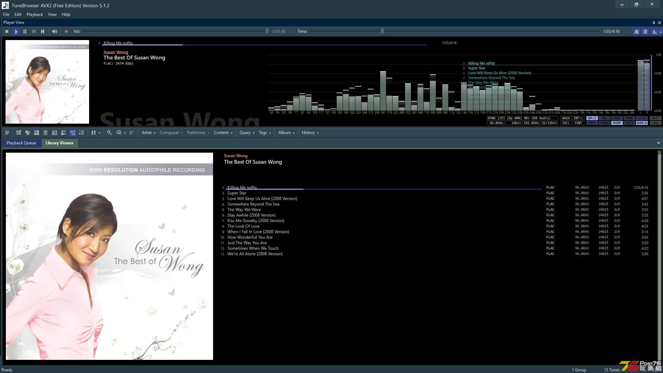Expand the Content dropdown
The image size is (663, 373).
point(223,133)
